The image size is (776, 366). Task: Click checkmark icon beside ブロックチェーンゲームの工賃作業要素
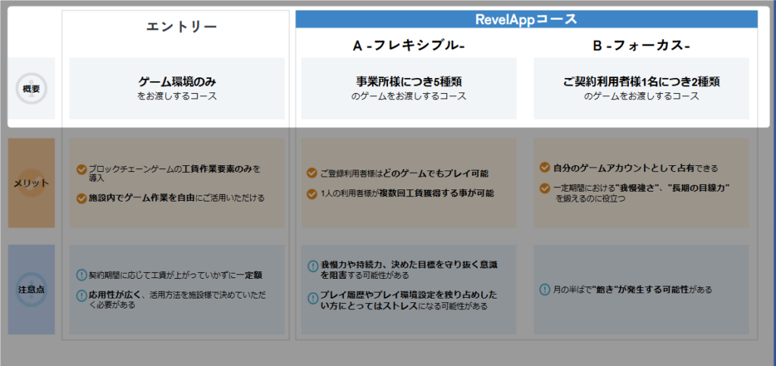coord(82,169)
